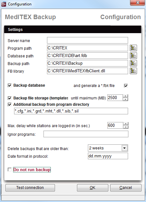Toggle the Backup database checkbox

click(10, 85)
